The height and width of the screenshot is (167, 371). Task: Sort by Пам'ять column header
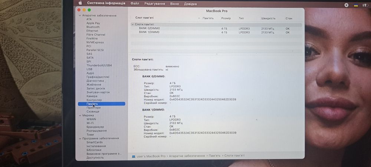click(x=208, y=19)
